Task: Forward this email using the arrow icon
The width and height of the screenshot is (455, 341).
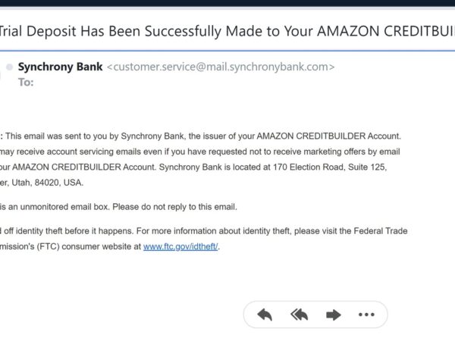Action: coord(333,314)
